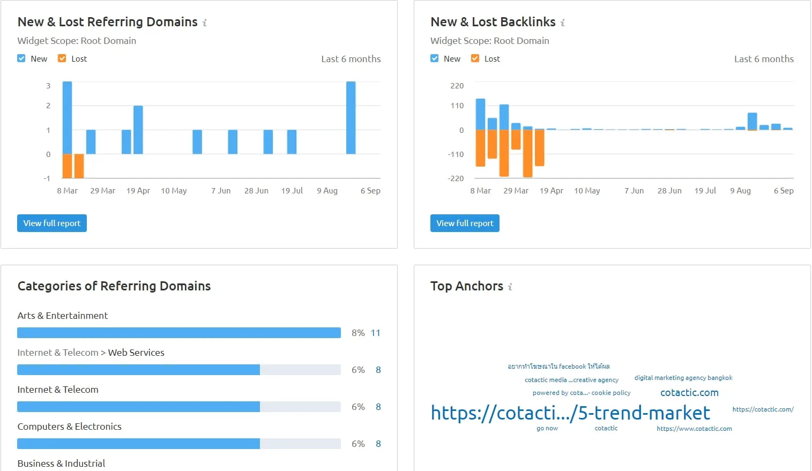
Task: Click the 5-trend-market anchor link
Action: point(570,413)
